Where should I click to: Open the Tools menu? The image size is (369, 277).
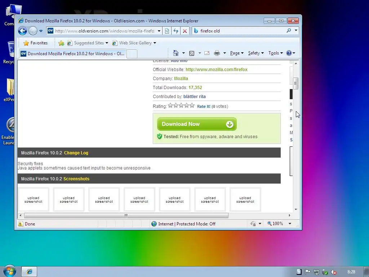tap(276, 53)
